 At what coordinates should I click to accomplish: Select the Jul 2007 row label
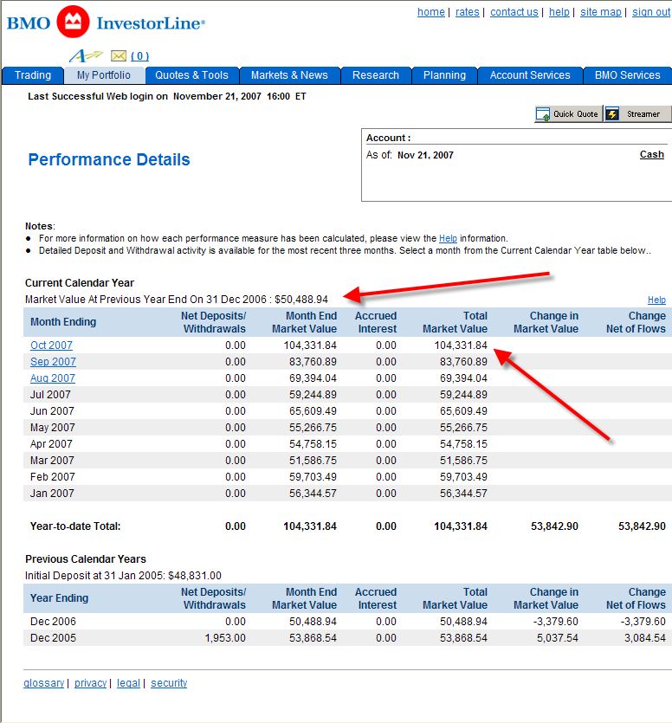click(50, 395)
